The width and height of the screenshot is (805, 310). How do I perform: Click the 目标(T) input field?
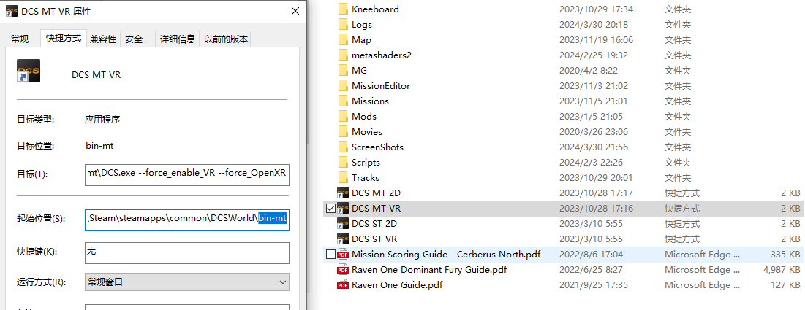pos(187,174)
